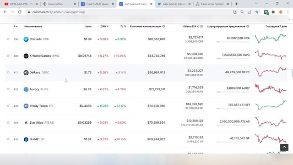This screenshot has height=165, width=293.
Task: Open the X World Games logo icon
Action: point(26,56)
